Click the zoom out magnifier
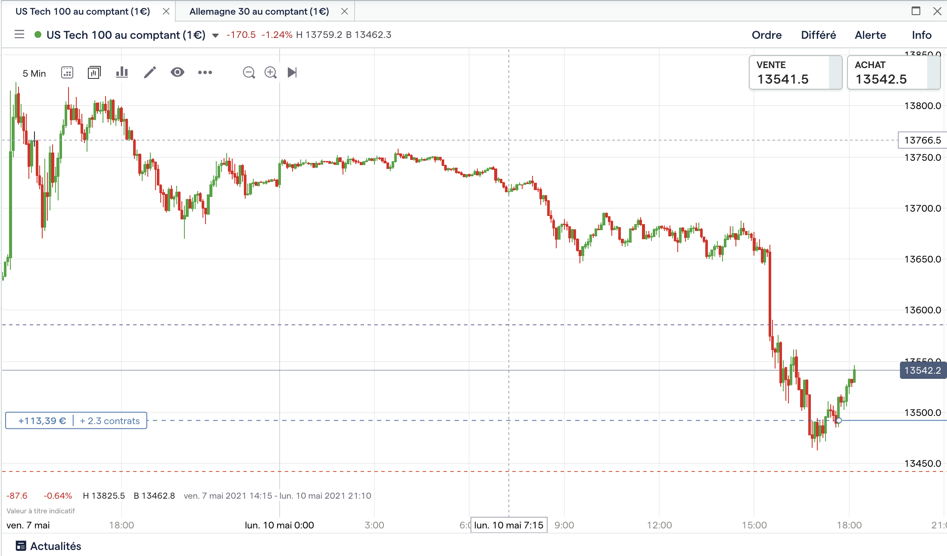 coord(249,72)
